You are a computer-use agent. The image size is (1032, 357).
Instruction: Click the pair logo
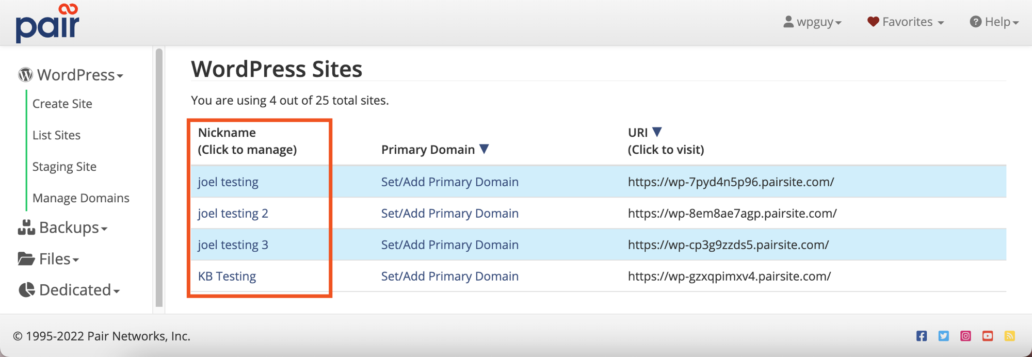point(47,24)
